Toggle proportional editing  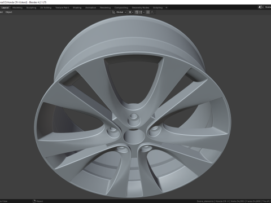tap(148, 12)
